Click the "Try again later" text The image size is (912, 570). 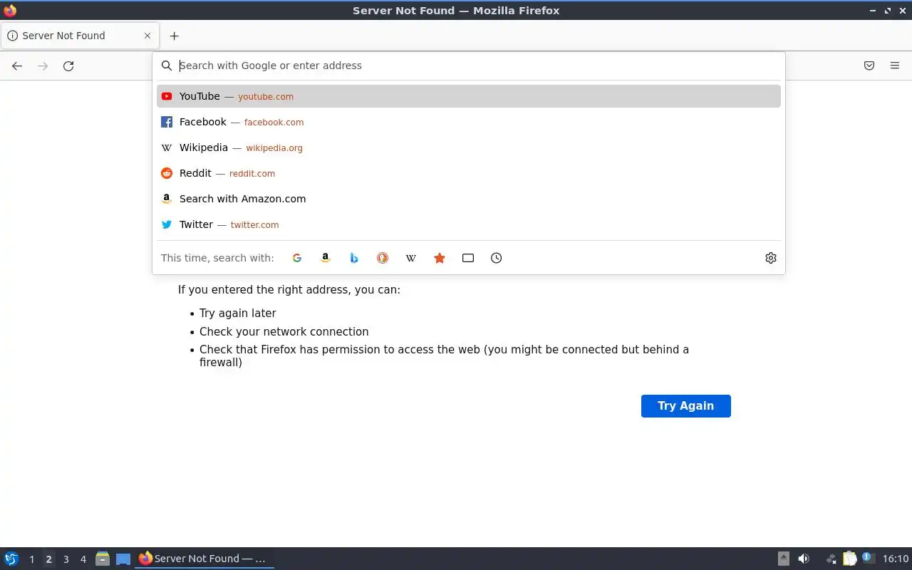pos(238,313)
